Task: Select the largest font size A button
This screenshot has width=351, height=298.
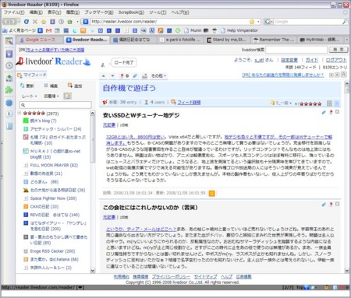Action: 343,75
